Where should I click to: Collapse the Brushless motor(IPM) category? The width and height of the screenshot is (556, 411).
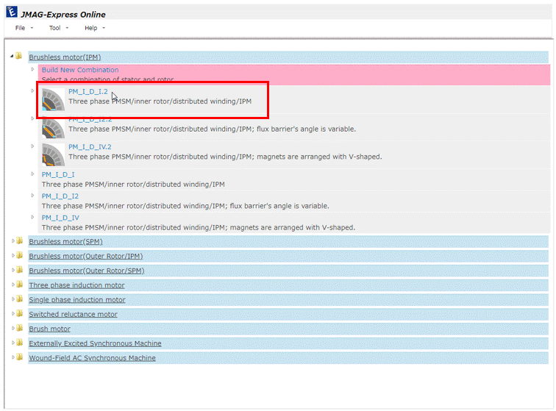tap(12, 57)
